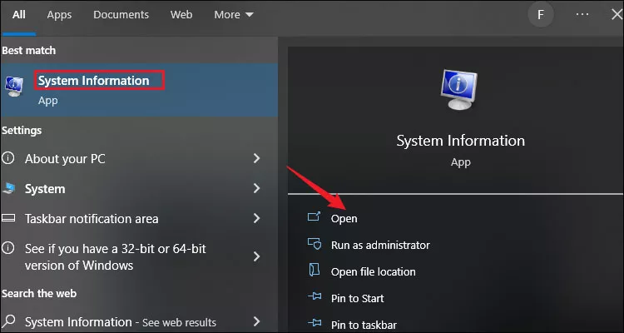Click the System settings monitor icon
This screenshot has height=333, width=624.
point(8,188)
